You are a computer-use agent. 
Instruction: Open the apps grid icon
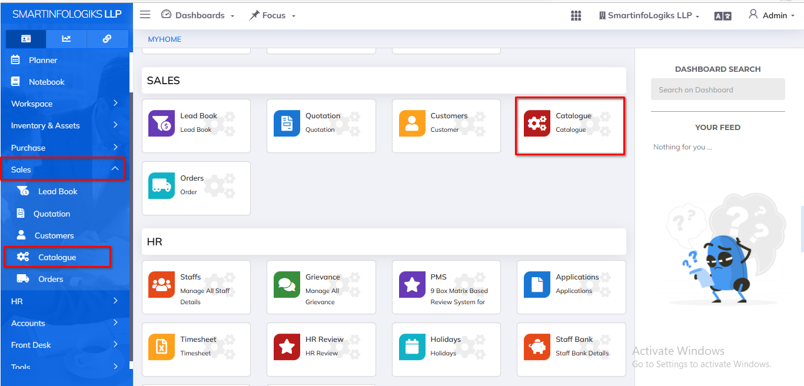coord(576,16)
